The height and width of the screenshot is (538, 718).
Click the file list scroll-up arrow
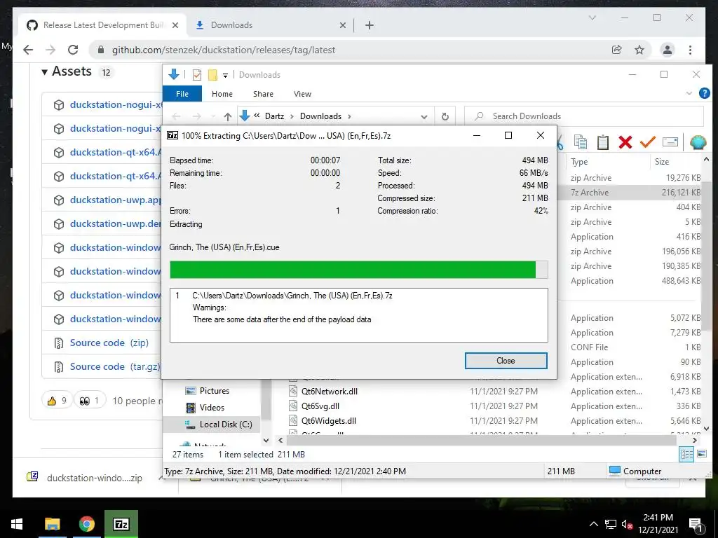click(x=705, y=160)
